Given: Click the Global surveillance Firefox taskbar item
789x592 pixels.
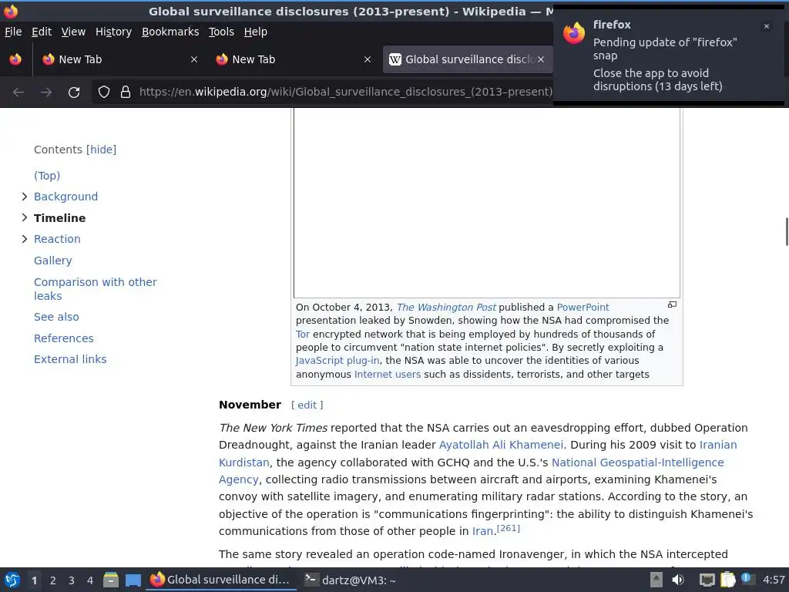Looking at the screenshot, I should click(220, 580).
